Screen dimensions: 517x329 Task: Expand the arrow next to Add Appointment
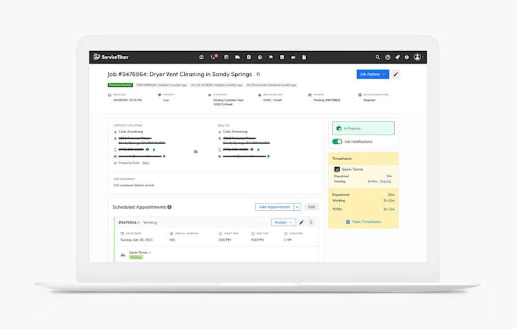[x=297, y=207]
